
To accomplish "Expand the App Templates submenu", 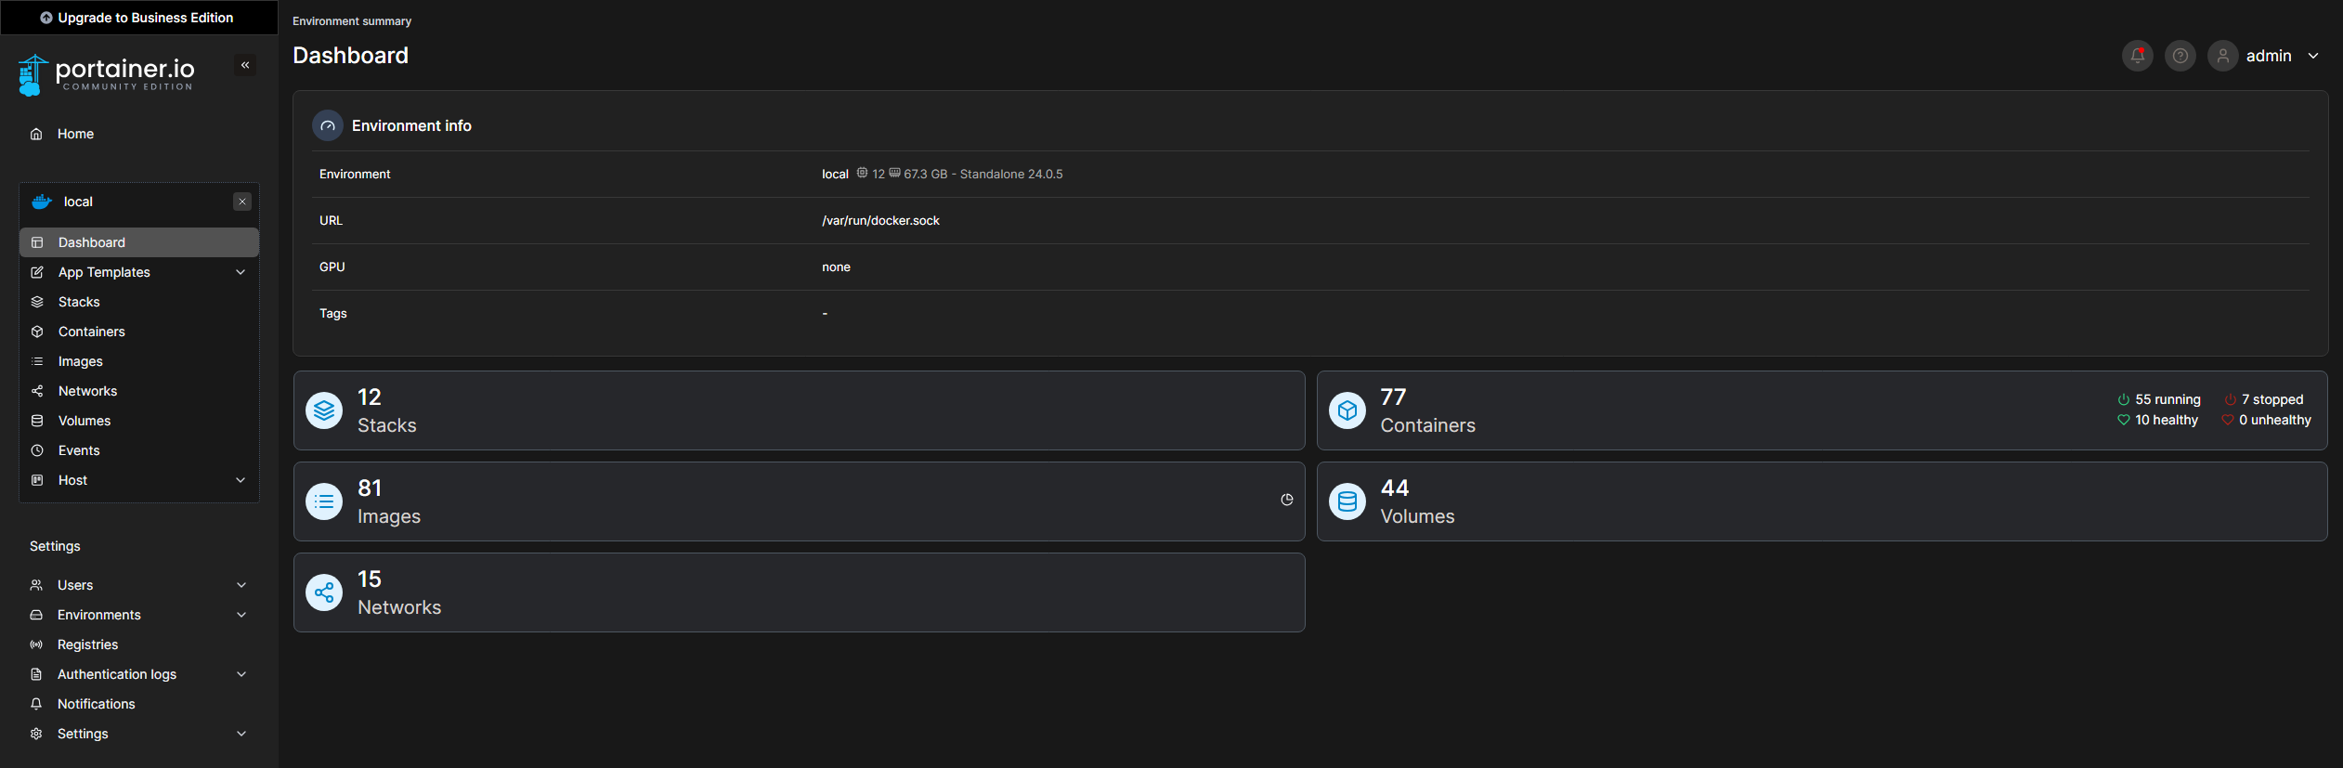I will 241,272.
